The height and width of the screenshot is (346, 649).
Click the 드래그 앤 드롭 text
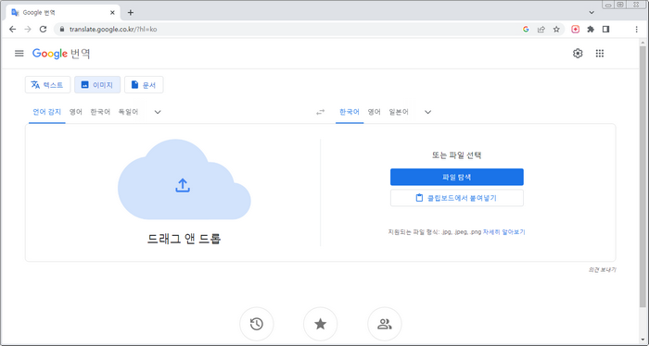pyautogui.click(x=185, y=239)
